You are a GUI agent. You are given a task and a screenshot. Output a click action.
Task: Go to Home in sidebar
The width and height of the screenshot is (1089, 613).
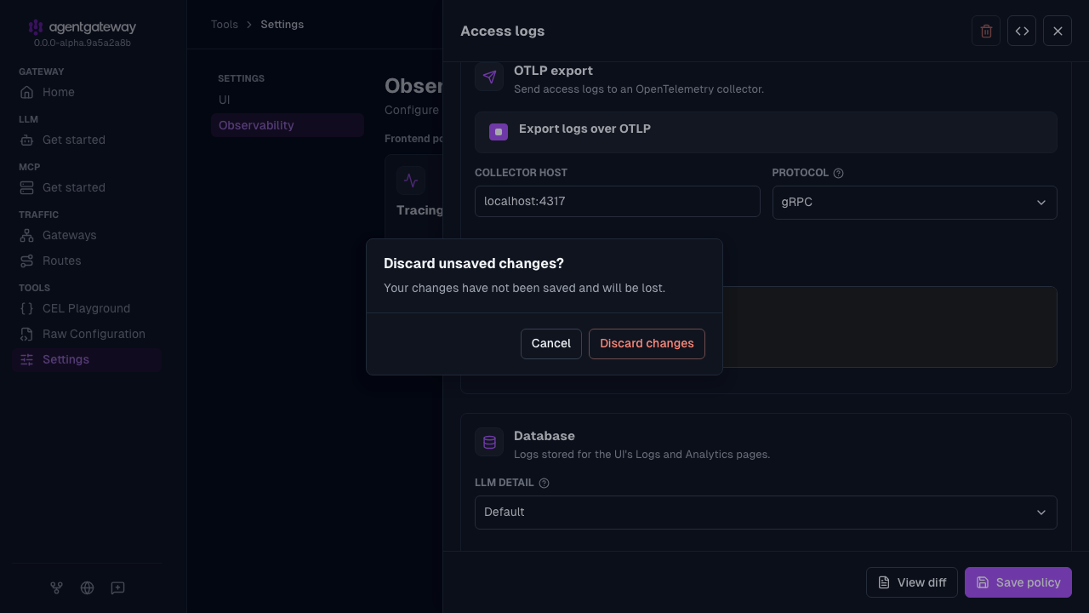(87, 92)
